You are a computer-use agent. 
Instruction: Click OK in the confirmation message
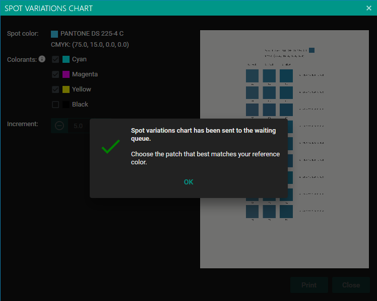188,182
